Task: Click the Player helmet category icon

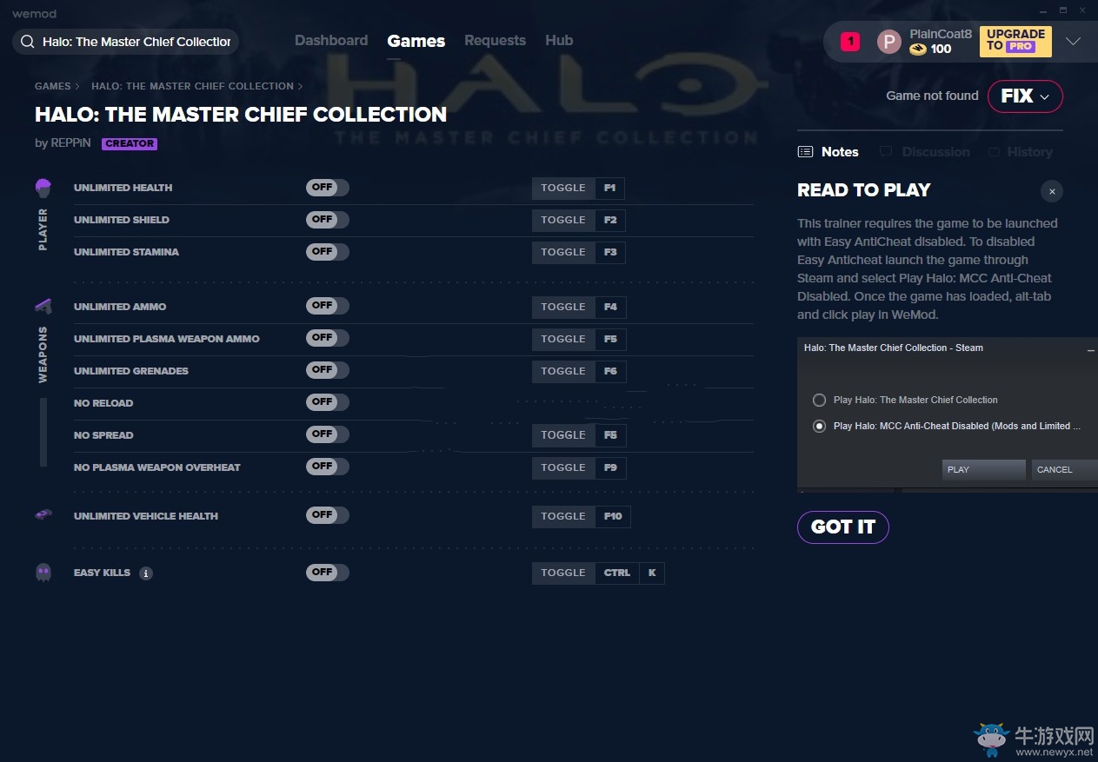Action: click(43, 188)
